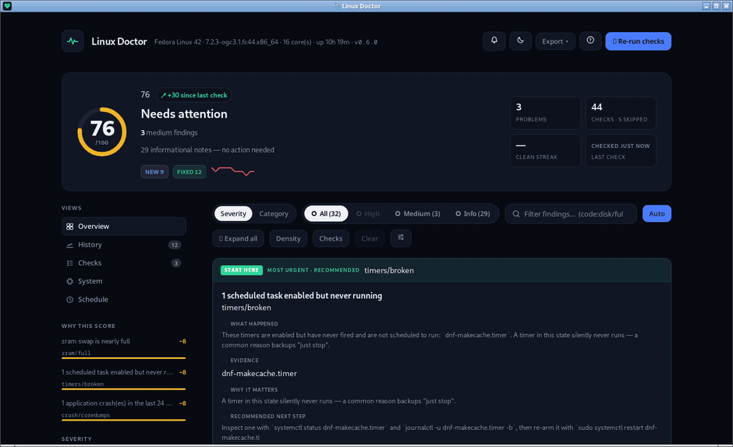Screen dimensions: 733x447
Task: Open the Overview view
Action: coord(124,226)
